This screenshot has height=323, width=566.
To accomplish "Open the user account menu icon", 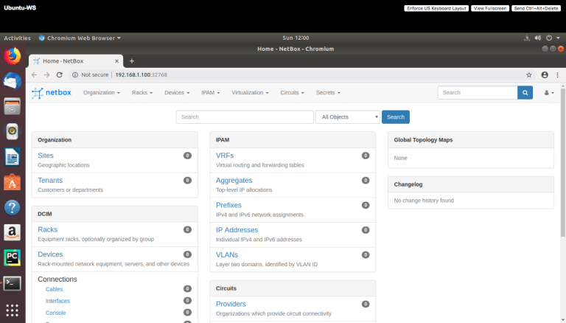I will point(549,93).
